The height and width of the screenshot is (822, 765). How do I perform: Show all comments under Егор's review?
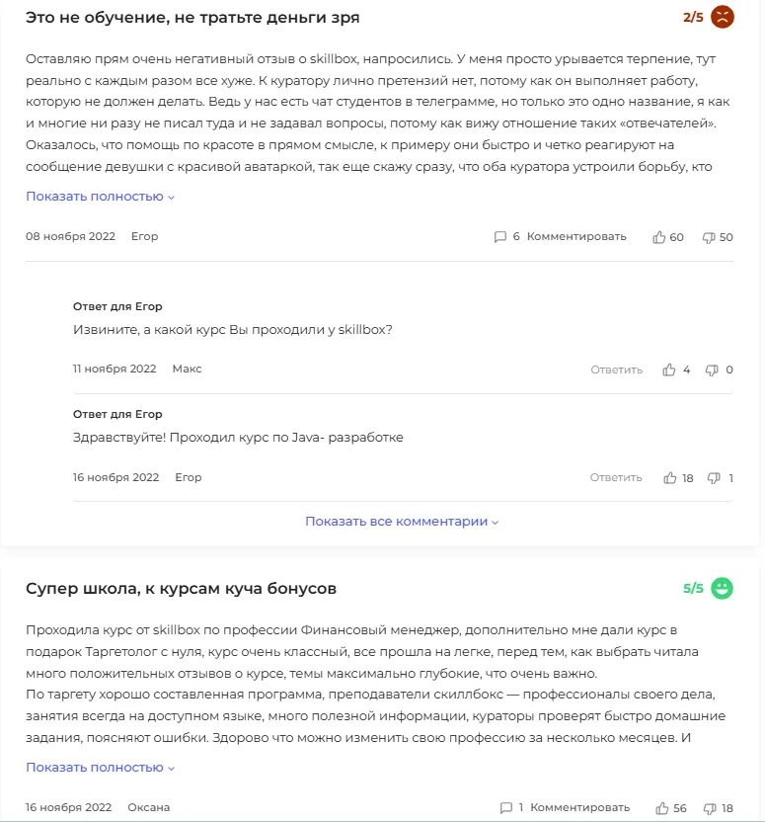click(x=402, y=522)
